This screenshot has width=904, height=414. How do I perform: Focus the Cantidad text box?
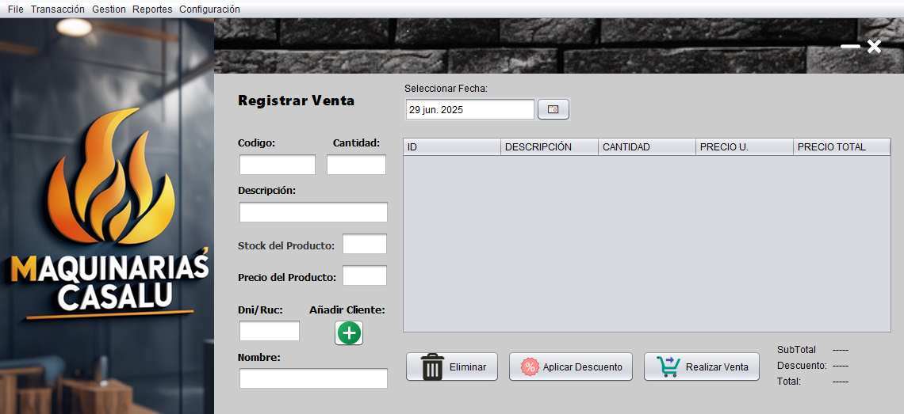[356, 165]
